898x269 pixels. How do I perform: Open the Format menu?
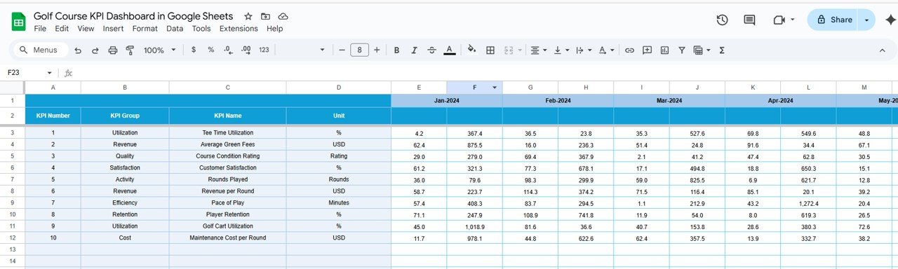(x=145, y=29)
